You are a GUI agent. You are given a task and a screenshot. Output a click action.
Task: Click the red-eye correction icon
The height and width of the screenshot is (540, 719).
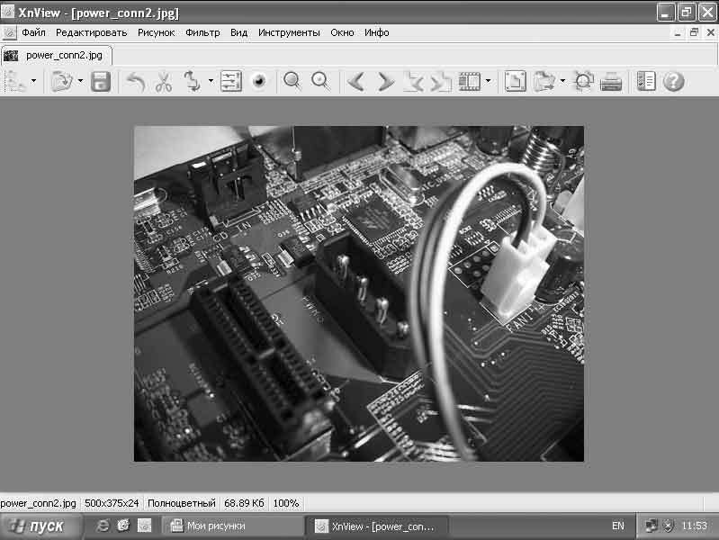(259, 82)
